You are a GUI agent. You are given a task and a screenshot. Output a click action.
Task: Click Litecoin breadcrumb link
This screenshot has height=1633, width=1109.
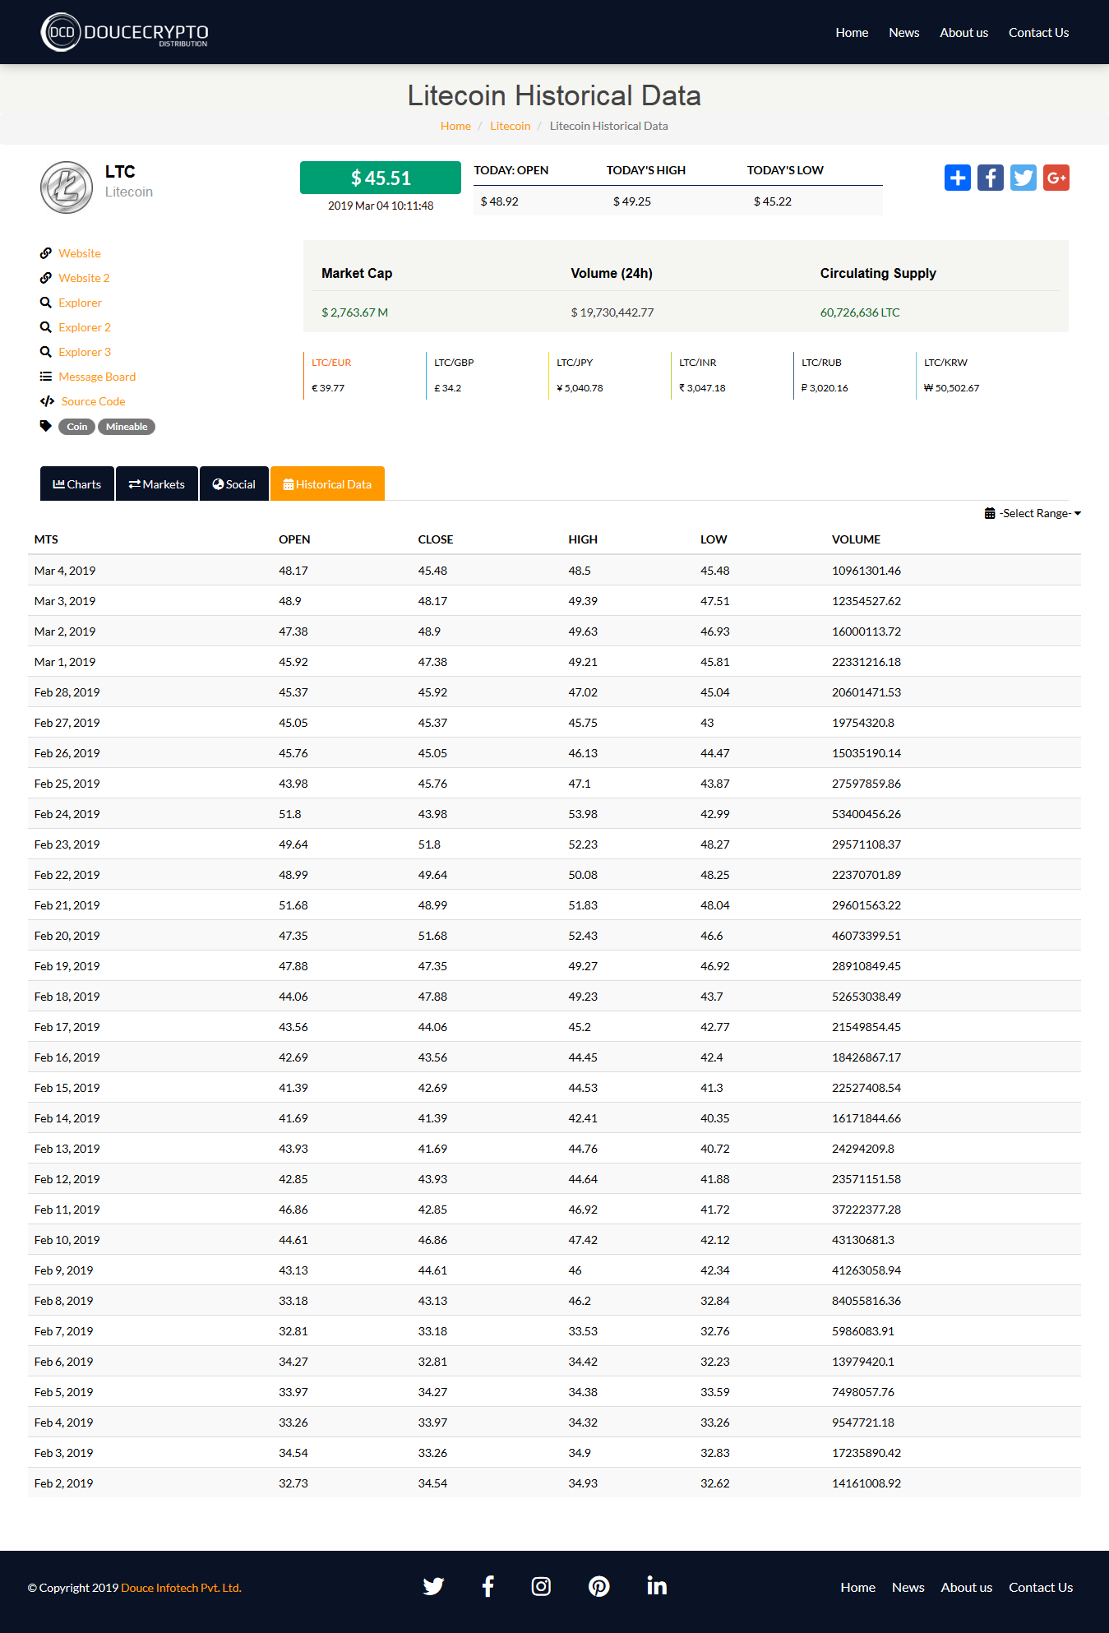511,126
